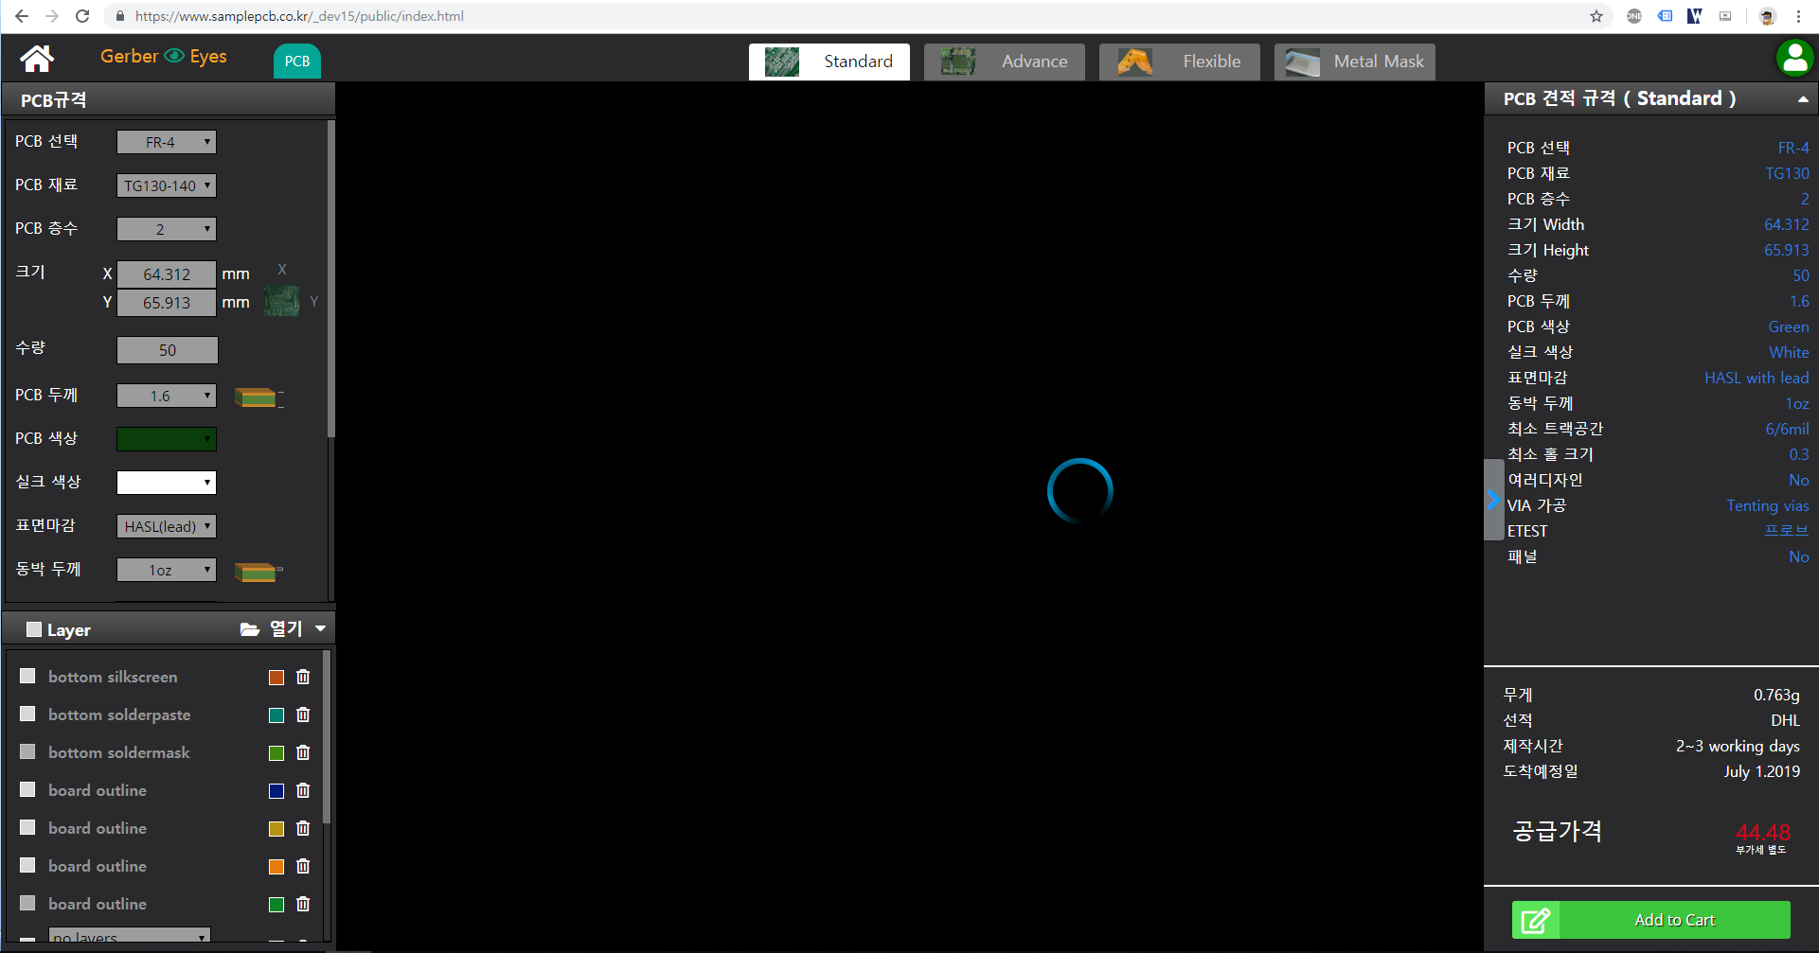This screenshot has width=1819, height=953.
Task: Toggle the bottom solderpaste layer checkbox
Action: tap(27, 714)
